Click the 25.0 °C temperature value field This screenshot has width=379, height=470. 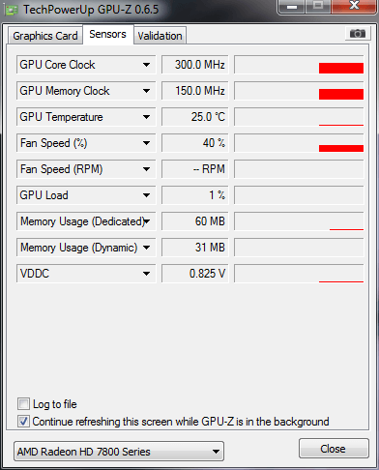[195, 117]
